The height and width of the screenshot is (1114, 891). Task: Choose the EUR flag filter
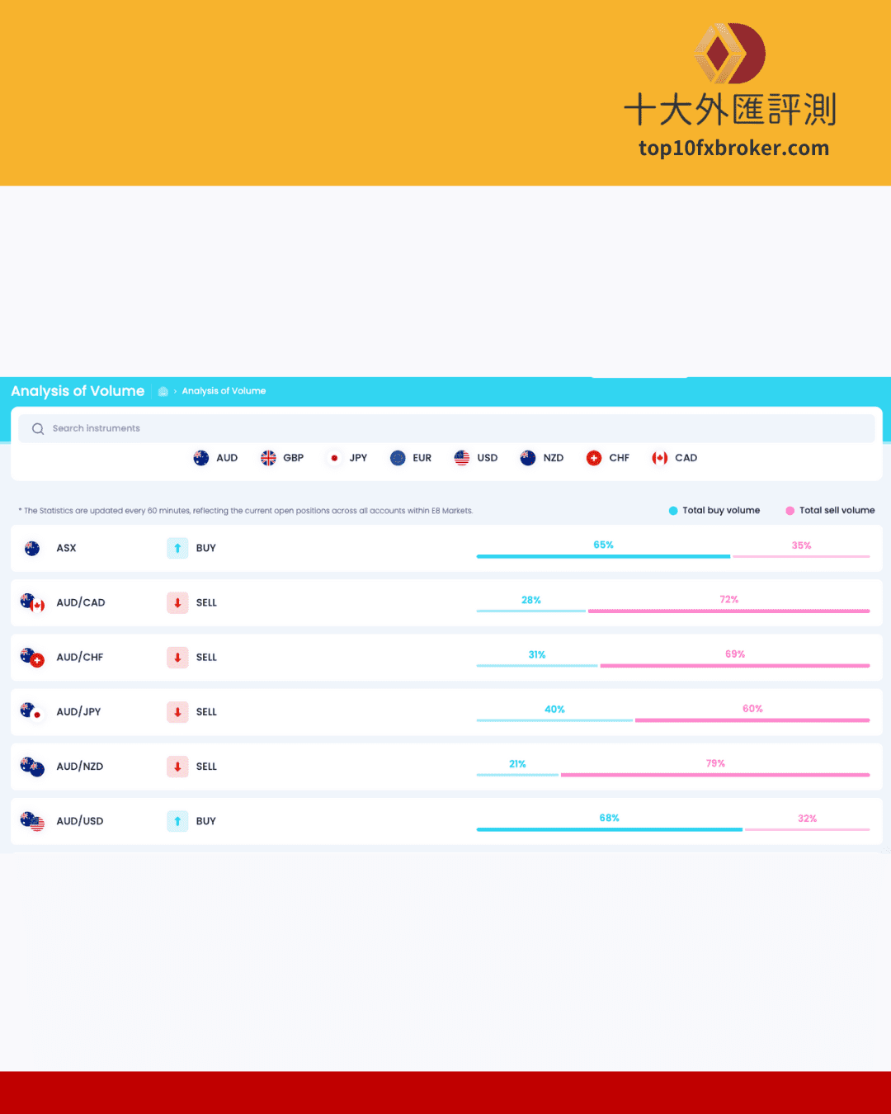(398, 458)
